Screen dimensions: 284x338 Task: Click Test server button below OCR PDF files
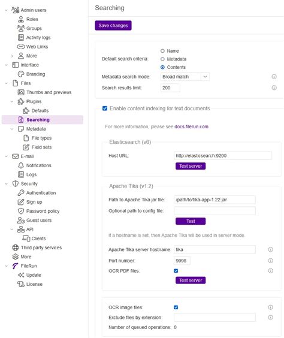pyautogui.click(x=191, y=280)
